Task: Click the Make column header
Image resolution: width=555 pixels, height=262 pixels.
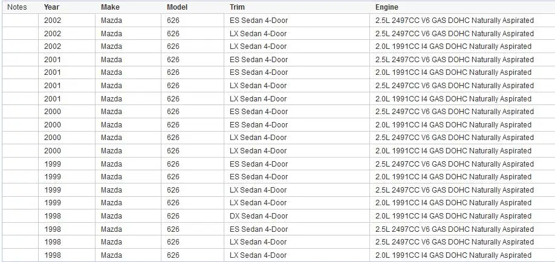Action: click(110, 7)
